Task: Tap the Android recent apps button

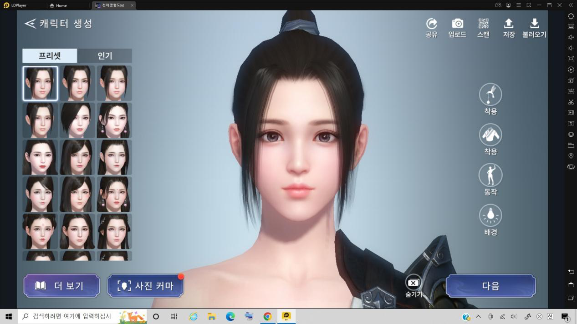Action: pos(571,298)
